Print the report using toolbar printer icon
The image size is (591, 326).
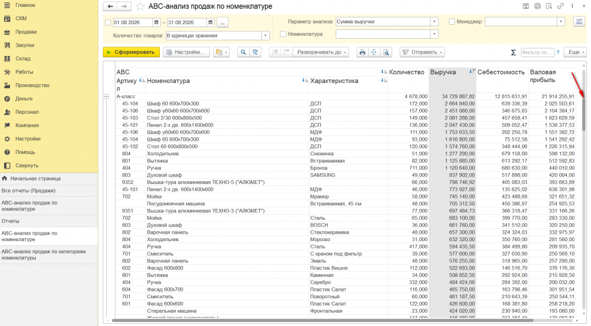362,53
